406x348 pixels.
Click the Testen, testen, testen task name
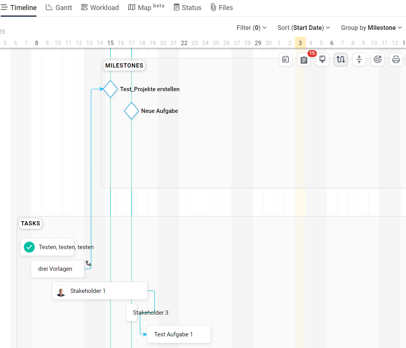66,247
